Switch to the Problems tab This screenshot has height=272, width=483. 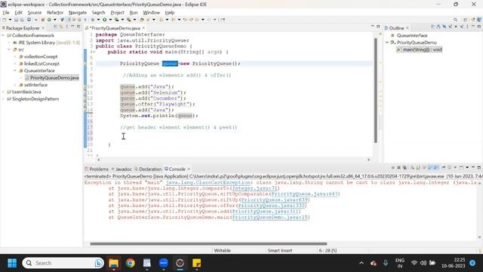click(x=97, y=169)
